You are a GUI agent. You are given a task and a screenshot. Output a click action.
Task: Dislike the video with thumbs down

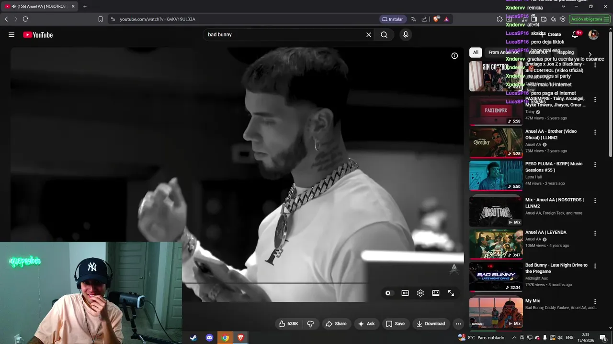tap(310, 324)
